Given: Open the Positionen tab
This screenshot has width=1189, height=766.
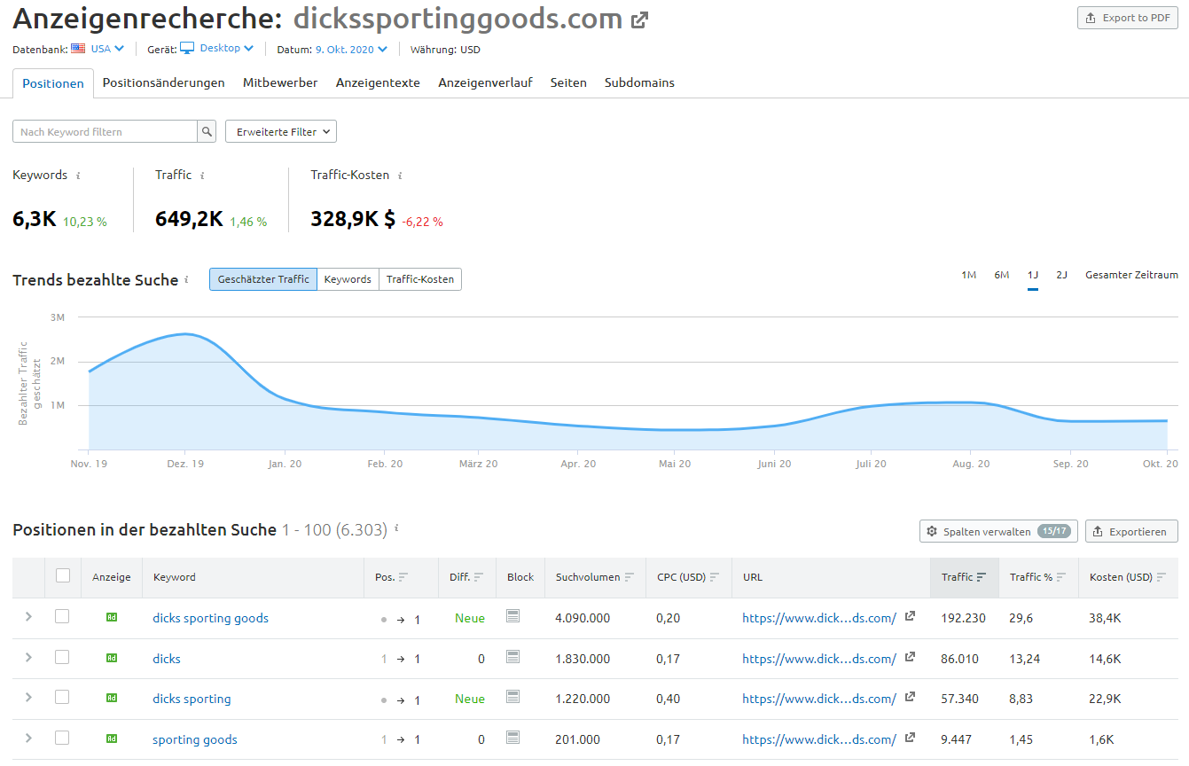Looking at the screenshot, I should tap(53, 83).
